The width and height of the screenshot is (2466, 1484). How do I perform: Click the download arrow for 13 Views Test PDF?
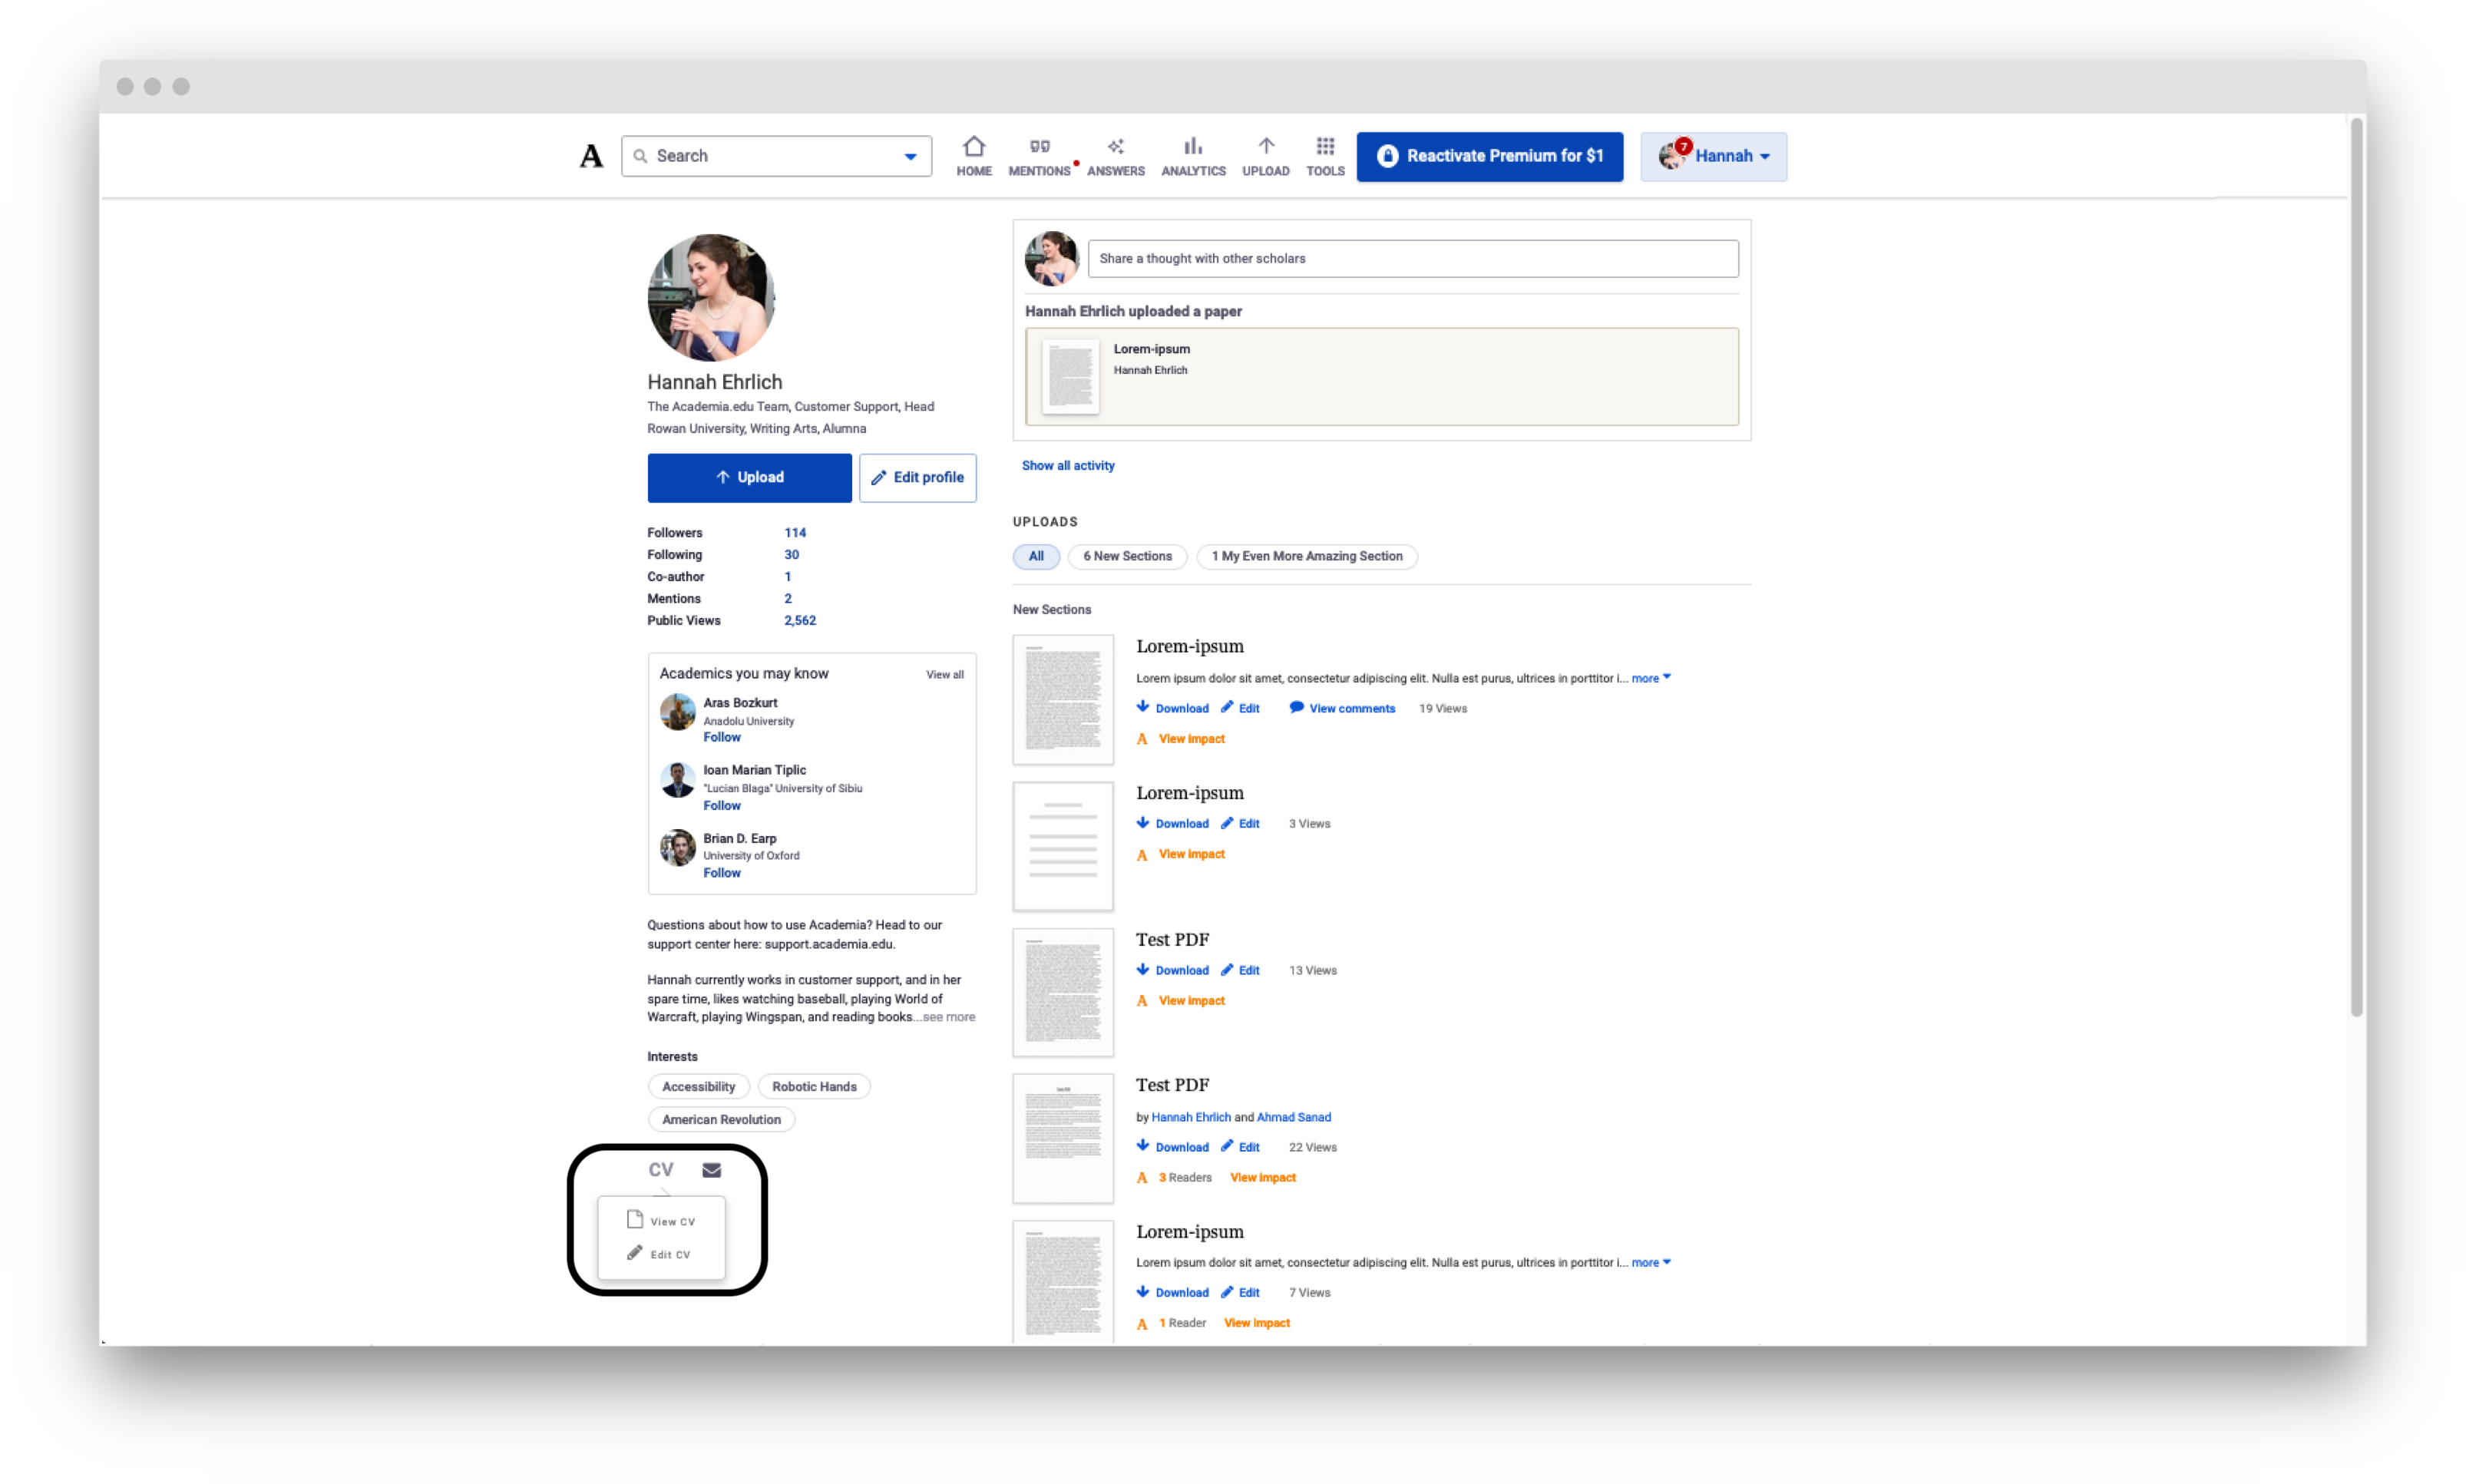point(1142,969)
